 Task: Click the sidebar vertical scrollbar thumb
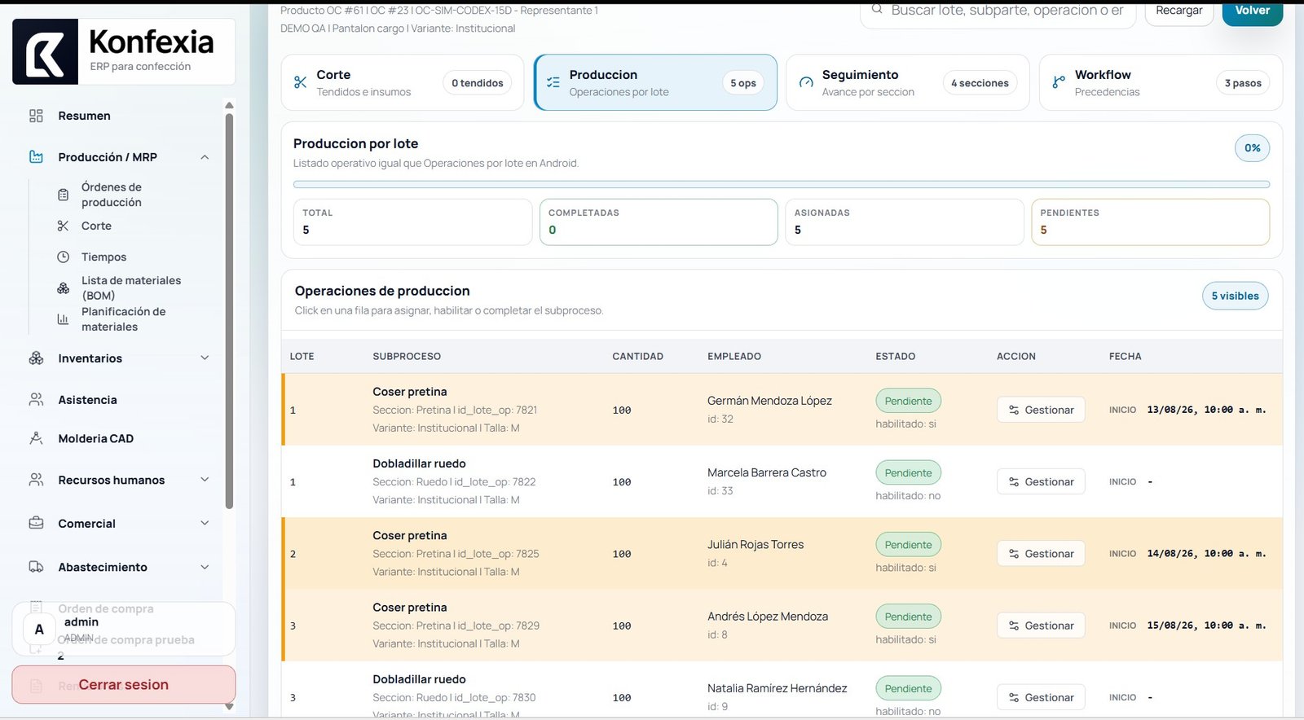(x=229, y=311)
